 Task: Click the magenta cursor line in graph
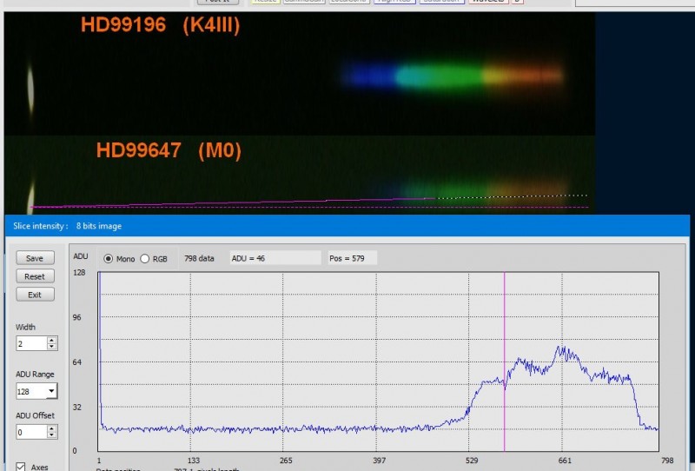click(x=504, y=362)
